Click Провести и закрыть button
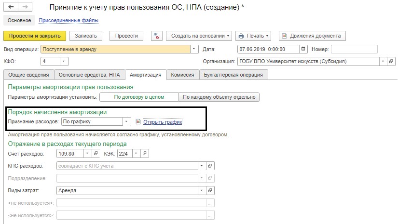398x224 pixels. pos(34,36)
